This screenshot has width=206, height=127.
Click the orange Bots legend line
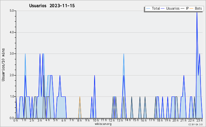tap(192, 9)
